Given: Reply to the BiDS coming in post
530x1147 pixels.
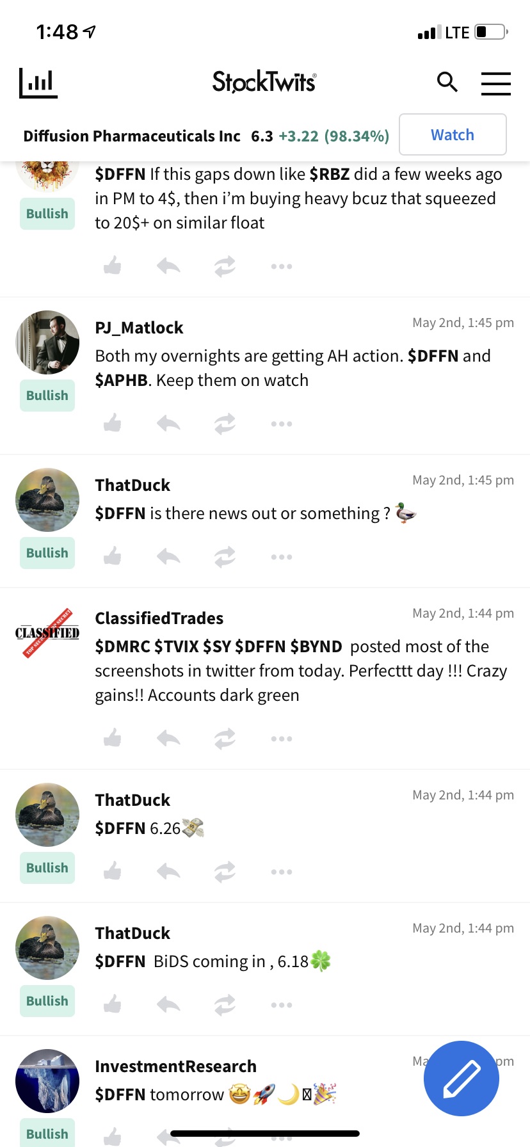Looking at the screenshot, I should point(168,1004).
